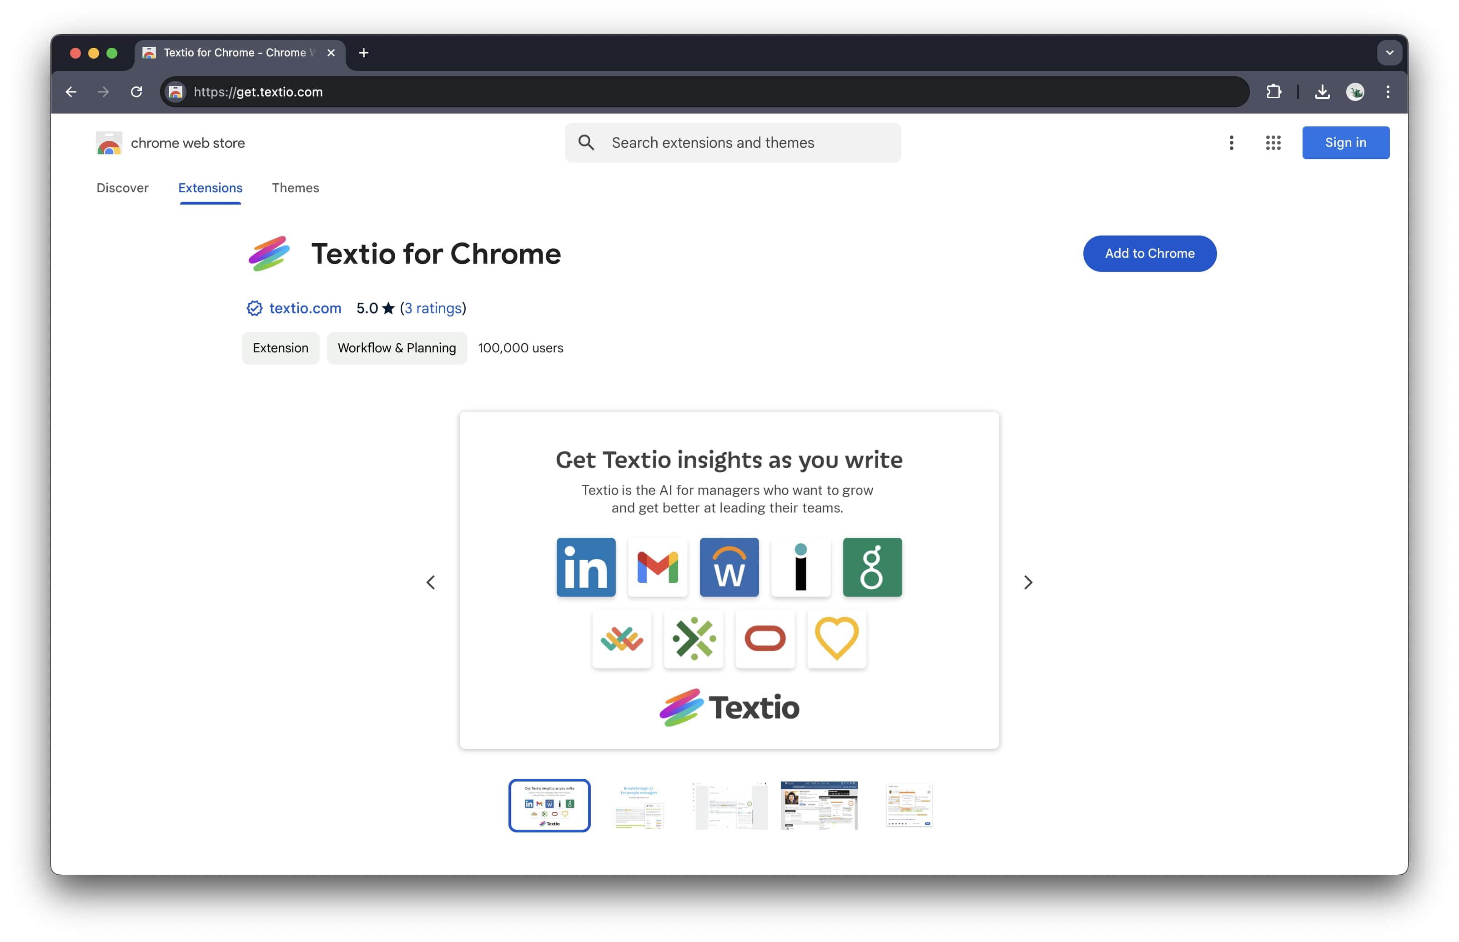Click the Workflow & Planning chip
The width and height of the screenshot is (1459, 942).
(x=397, y=348)
